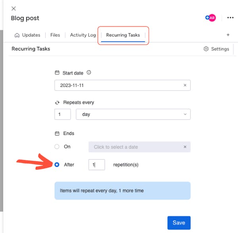Add a new tab with plus icon
The height and width of the screenshot is (233, 238).
(228, 35)
